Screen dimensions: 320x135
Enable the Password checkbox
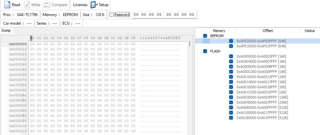(111, 15)
